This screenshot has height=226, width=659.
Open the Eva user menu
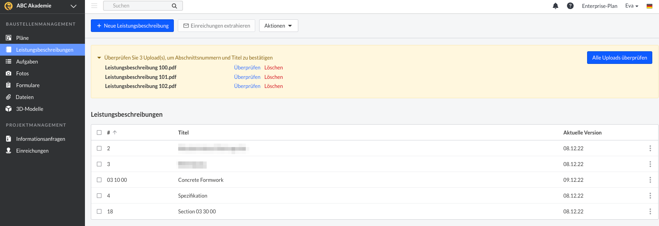point(632,6)
